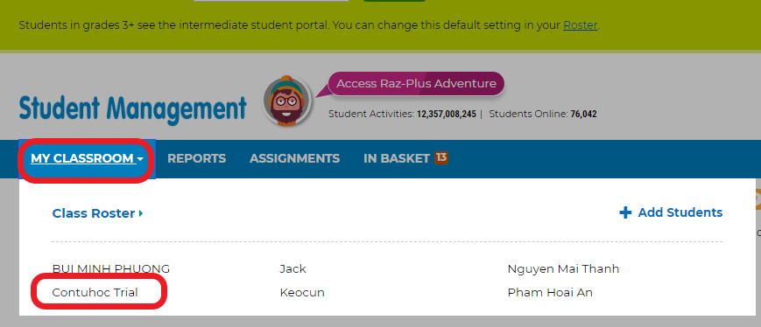The height and width of the screenshot is (327, 761).
Task: Choose student Jack from the roster
Action: (x=292, y=269)
